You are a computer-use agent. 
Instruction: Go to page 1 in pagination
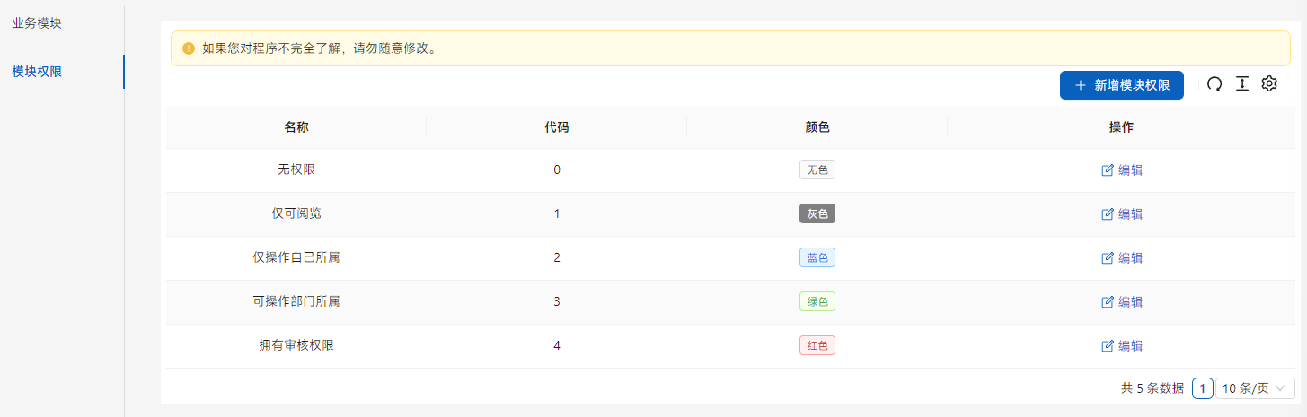[x=1202, y=388]
